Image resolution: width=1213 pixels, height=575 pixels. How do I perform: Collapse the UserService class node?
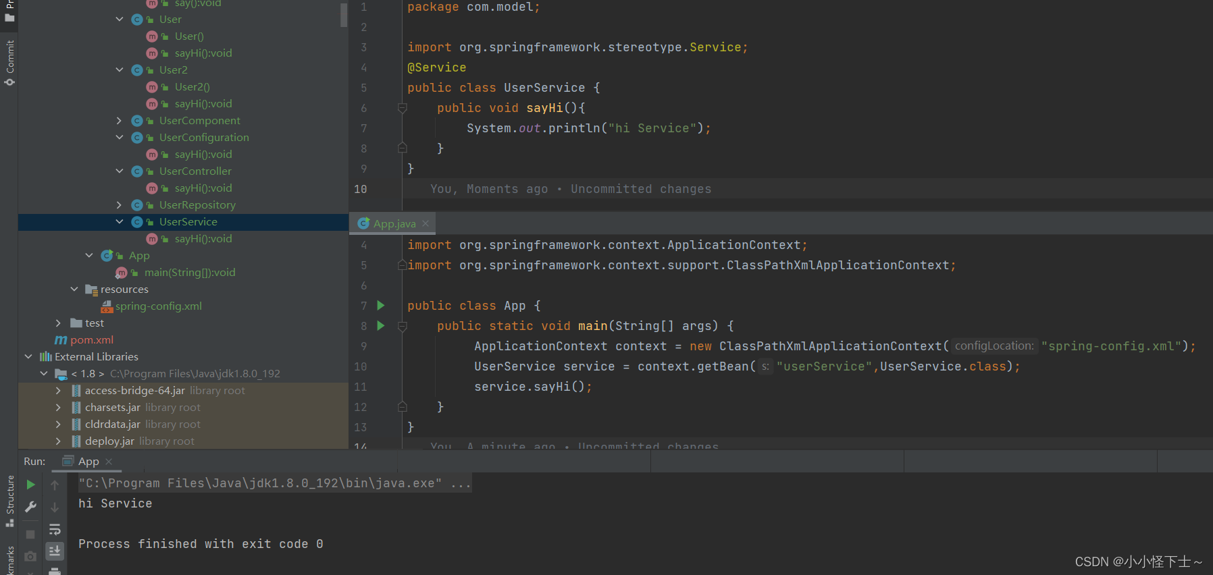120,222
